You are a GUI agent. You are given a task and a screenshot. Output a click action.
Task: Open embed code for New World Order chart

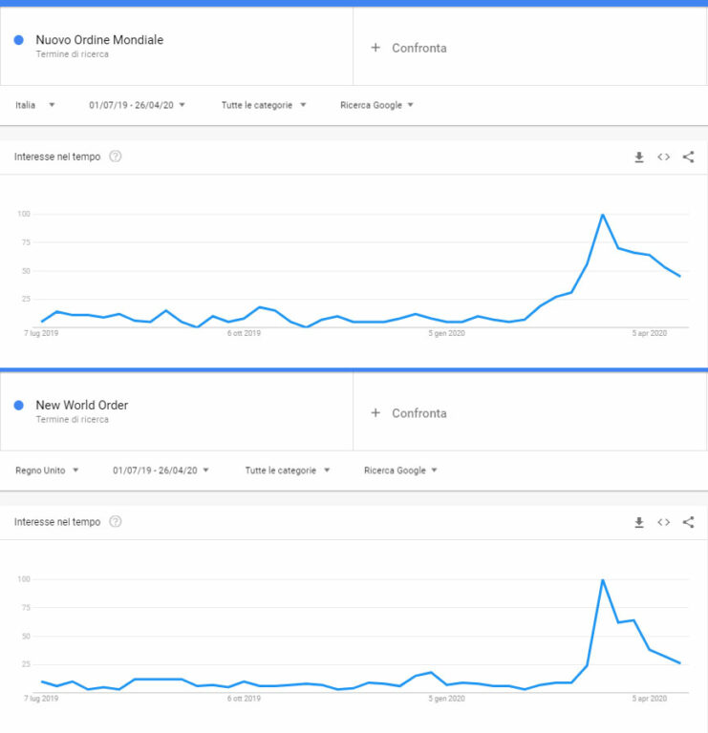(x=663, y=522)
